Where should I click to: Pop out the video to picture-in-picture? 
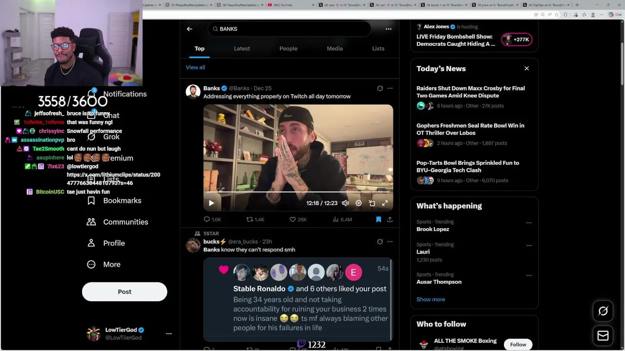[372, 203]
